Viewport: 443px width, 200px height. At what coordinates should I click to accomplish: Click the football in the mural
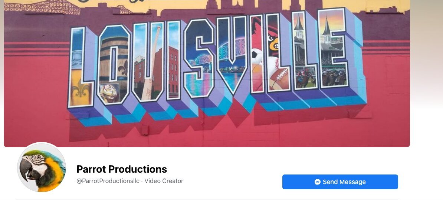click(x=279, y=78)
